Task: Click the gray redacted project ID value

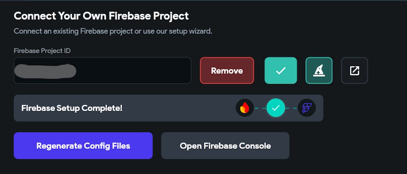Action: [45, 71]
